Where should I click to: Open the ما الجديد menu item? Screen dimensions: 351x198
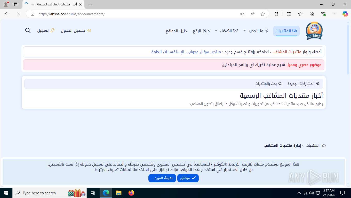click(x=258, y=31)
